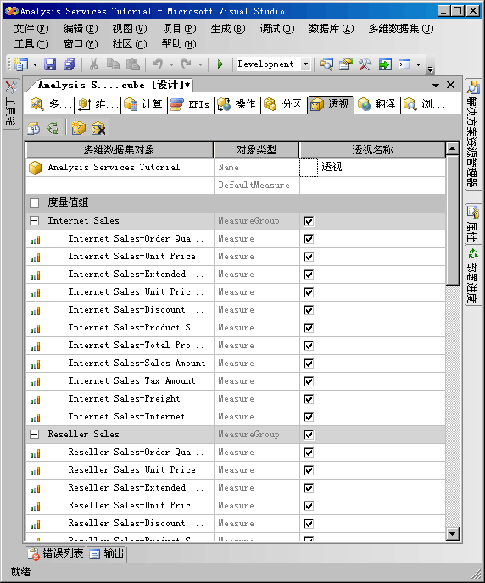Image resolution: width=485 pixels, height=583 pixels.
Task: Open the Redo history dropdown arrow
Action: [x=200, y=64]
